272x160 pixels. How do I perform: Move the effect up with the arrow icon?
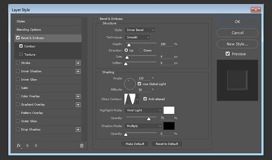point(27,146)
